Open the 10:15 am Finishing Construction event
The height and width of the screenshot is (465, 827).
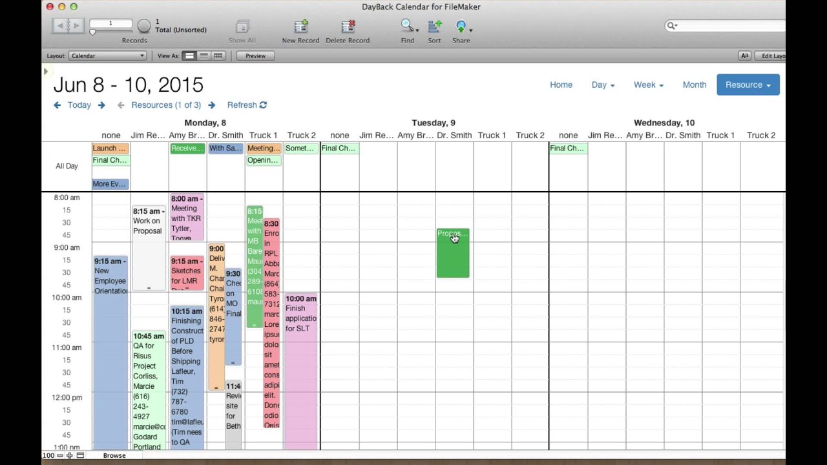tap(187, 378)
